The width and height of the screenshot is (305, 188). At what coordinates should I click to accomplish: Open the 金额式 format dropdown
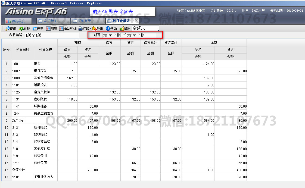pos(145,28)
